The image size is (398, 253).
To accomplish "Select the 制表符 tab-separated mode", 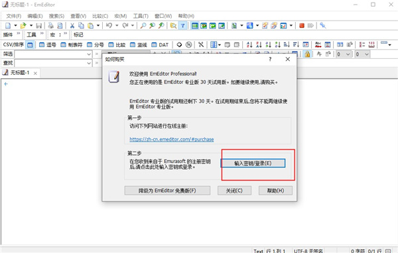I will click(72, 45).
